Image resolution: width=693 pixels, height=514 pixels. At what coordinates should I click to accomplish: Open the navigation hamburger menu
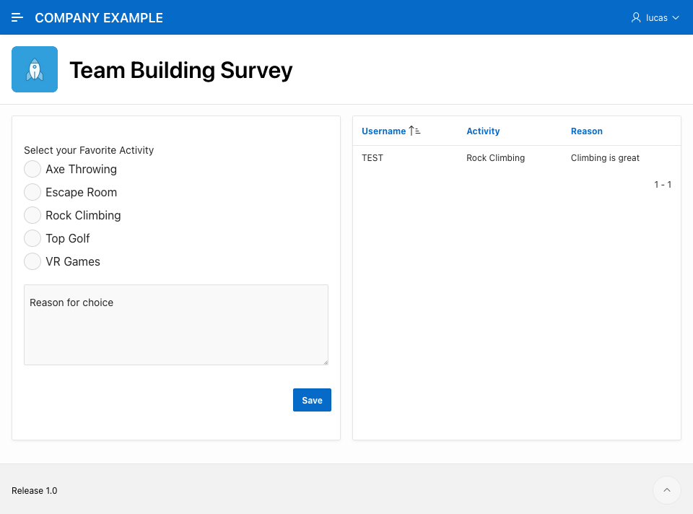(17, 17)
